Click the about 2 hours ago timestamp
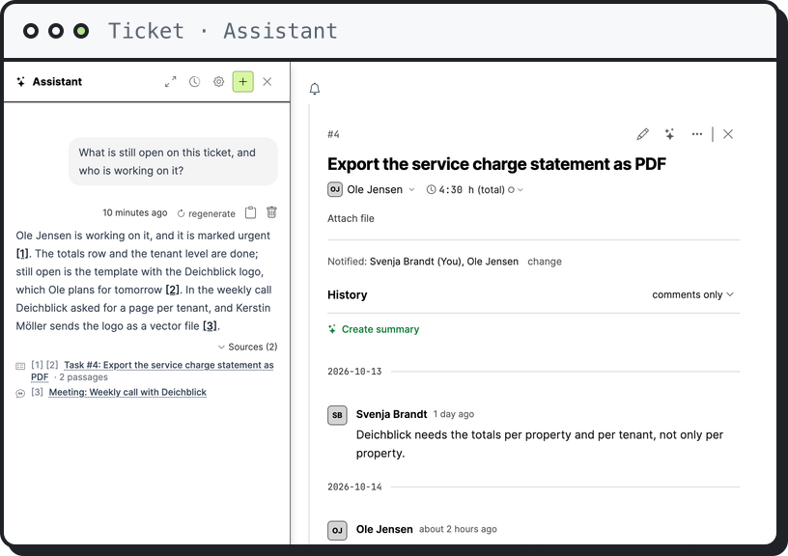The height and width of the screenshot is (556, 788). (458, 529)
